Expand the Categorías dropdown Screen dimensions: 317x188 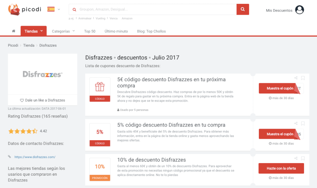(x=63, y=31)
